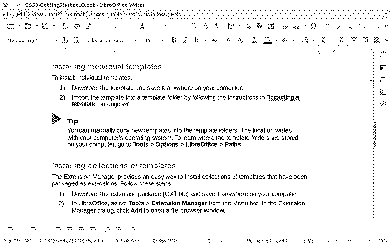
Task: Open the Tools menu
Action: (x=134, y=15)
